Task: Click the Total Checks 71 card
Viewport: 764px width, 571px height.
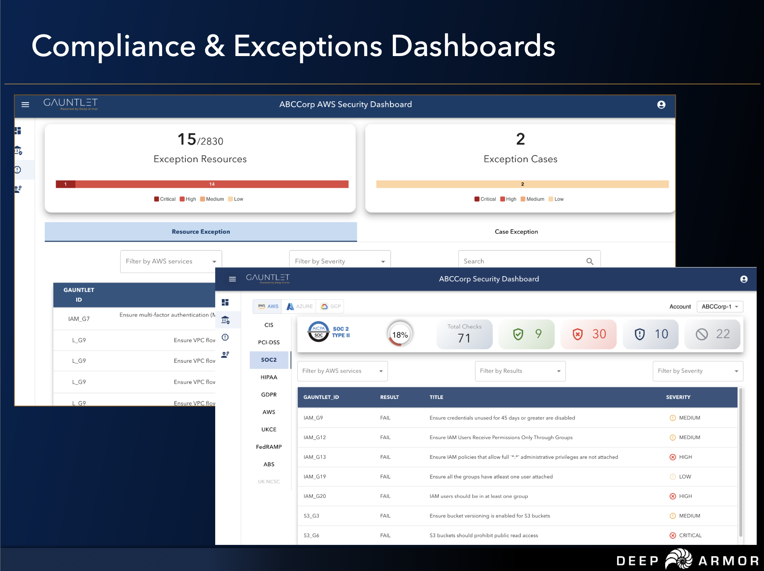Action: (464, 334)
